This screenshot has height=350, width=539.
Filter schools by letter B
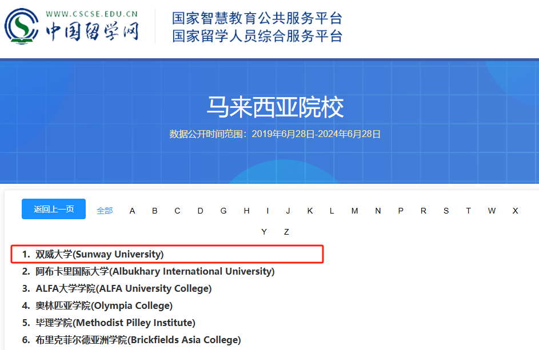coord(154,210)
